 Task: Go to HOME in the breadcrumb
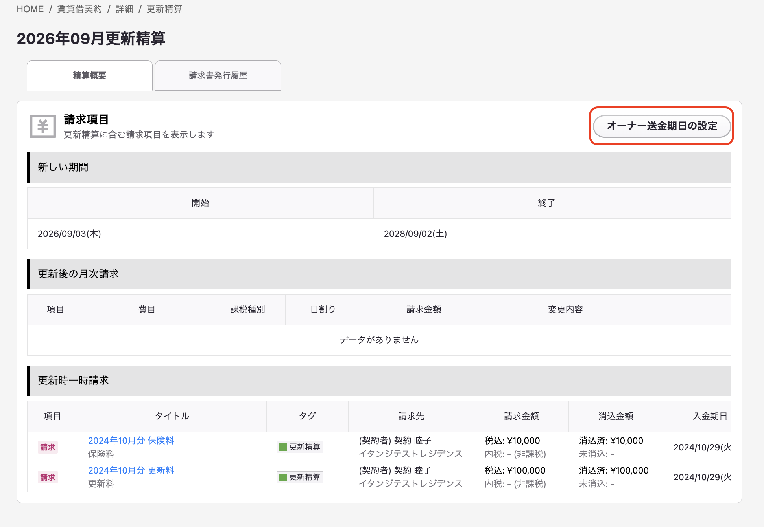(x=30, y=9)
